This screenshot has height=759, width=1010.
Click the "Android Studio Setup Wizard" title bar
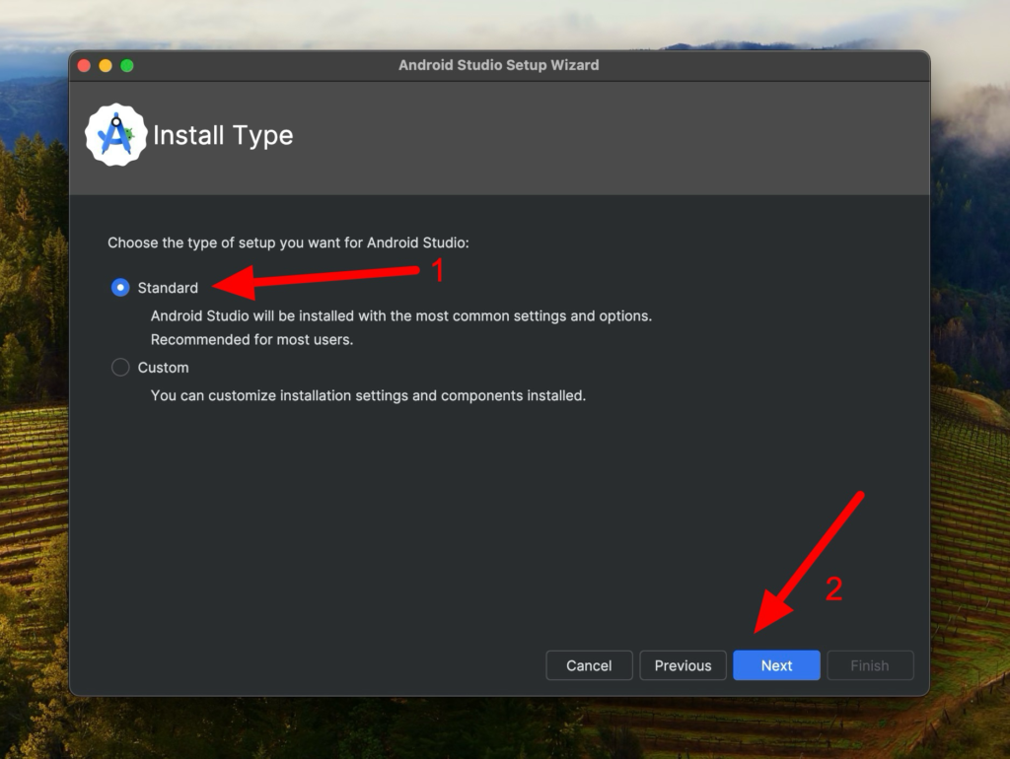(498, 65)
